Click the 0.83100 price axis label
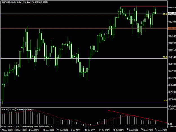 [x=172, y=22]
